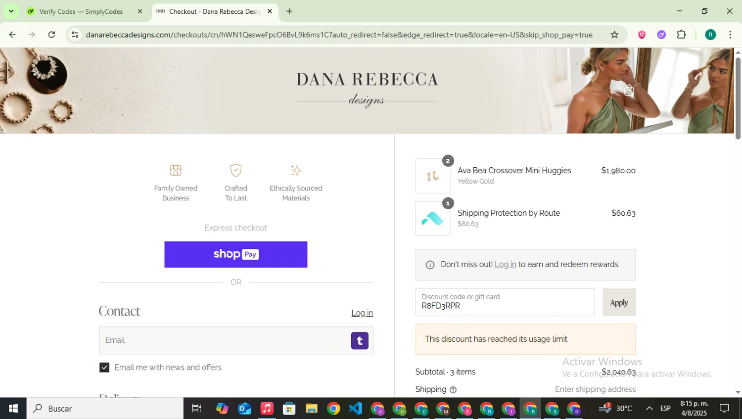Open the Extensions puzzle icon
The image size is (742, 419).
click(x=681, y=35)
